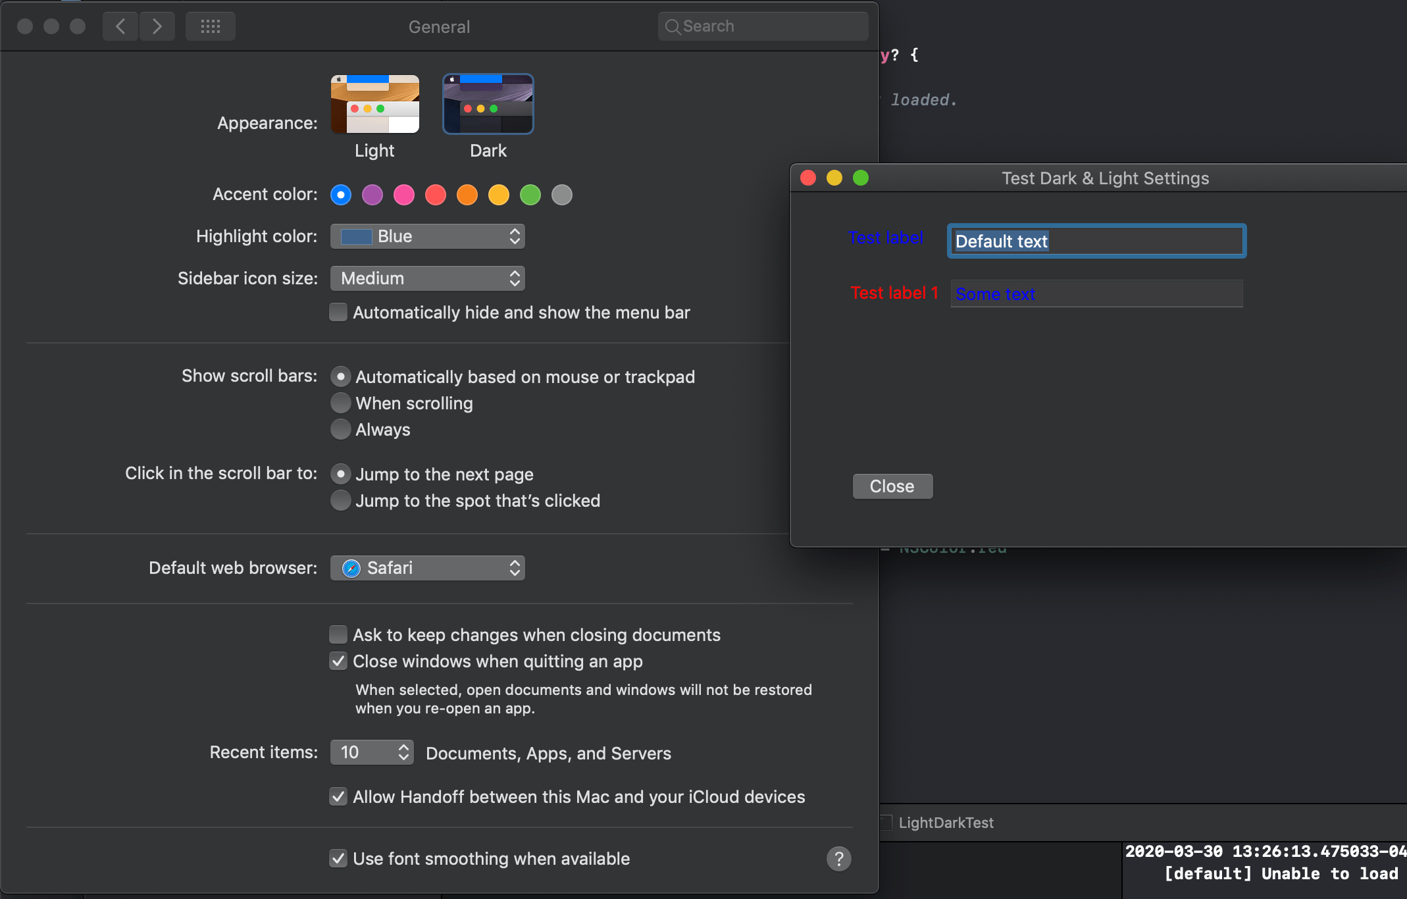Viewport: 1407px width, 899px height.
Task: Click the help question mark button
Action: (838, 859)
